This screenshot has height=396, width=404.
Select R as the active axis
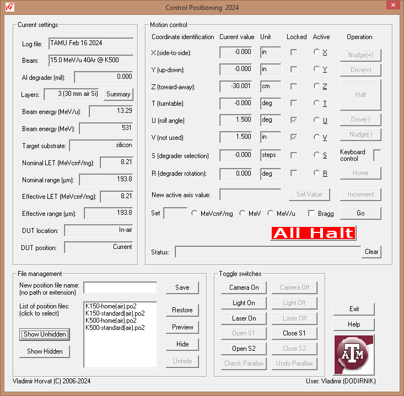pyautogui.click(x=316, y=172)
